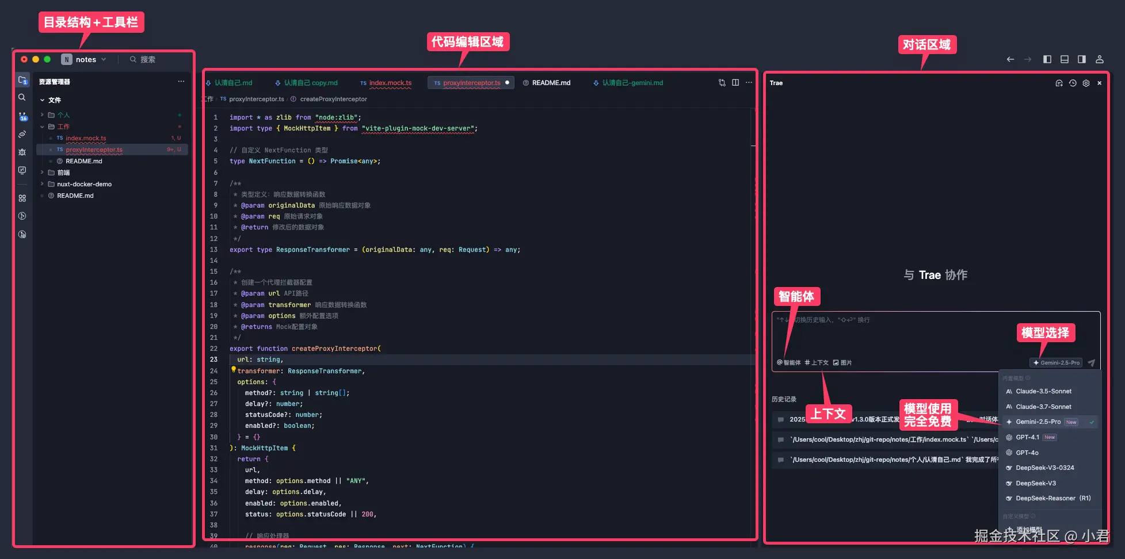
Task: Click the #上下文 context button
Action: click(817, 363)
